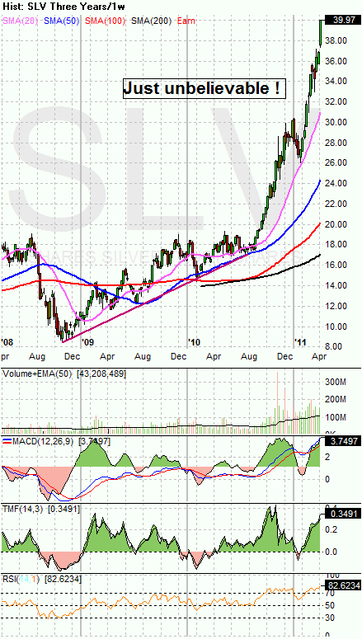This screenshot has width=362, height=639.
Task: Click the '11 year label on time axis
Action: click(301, 341)
